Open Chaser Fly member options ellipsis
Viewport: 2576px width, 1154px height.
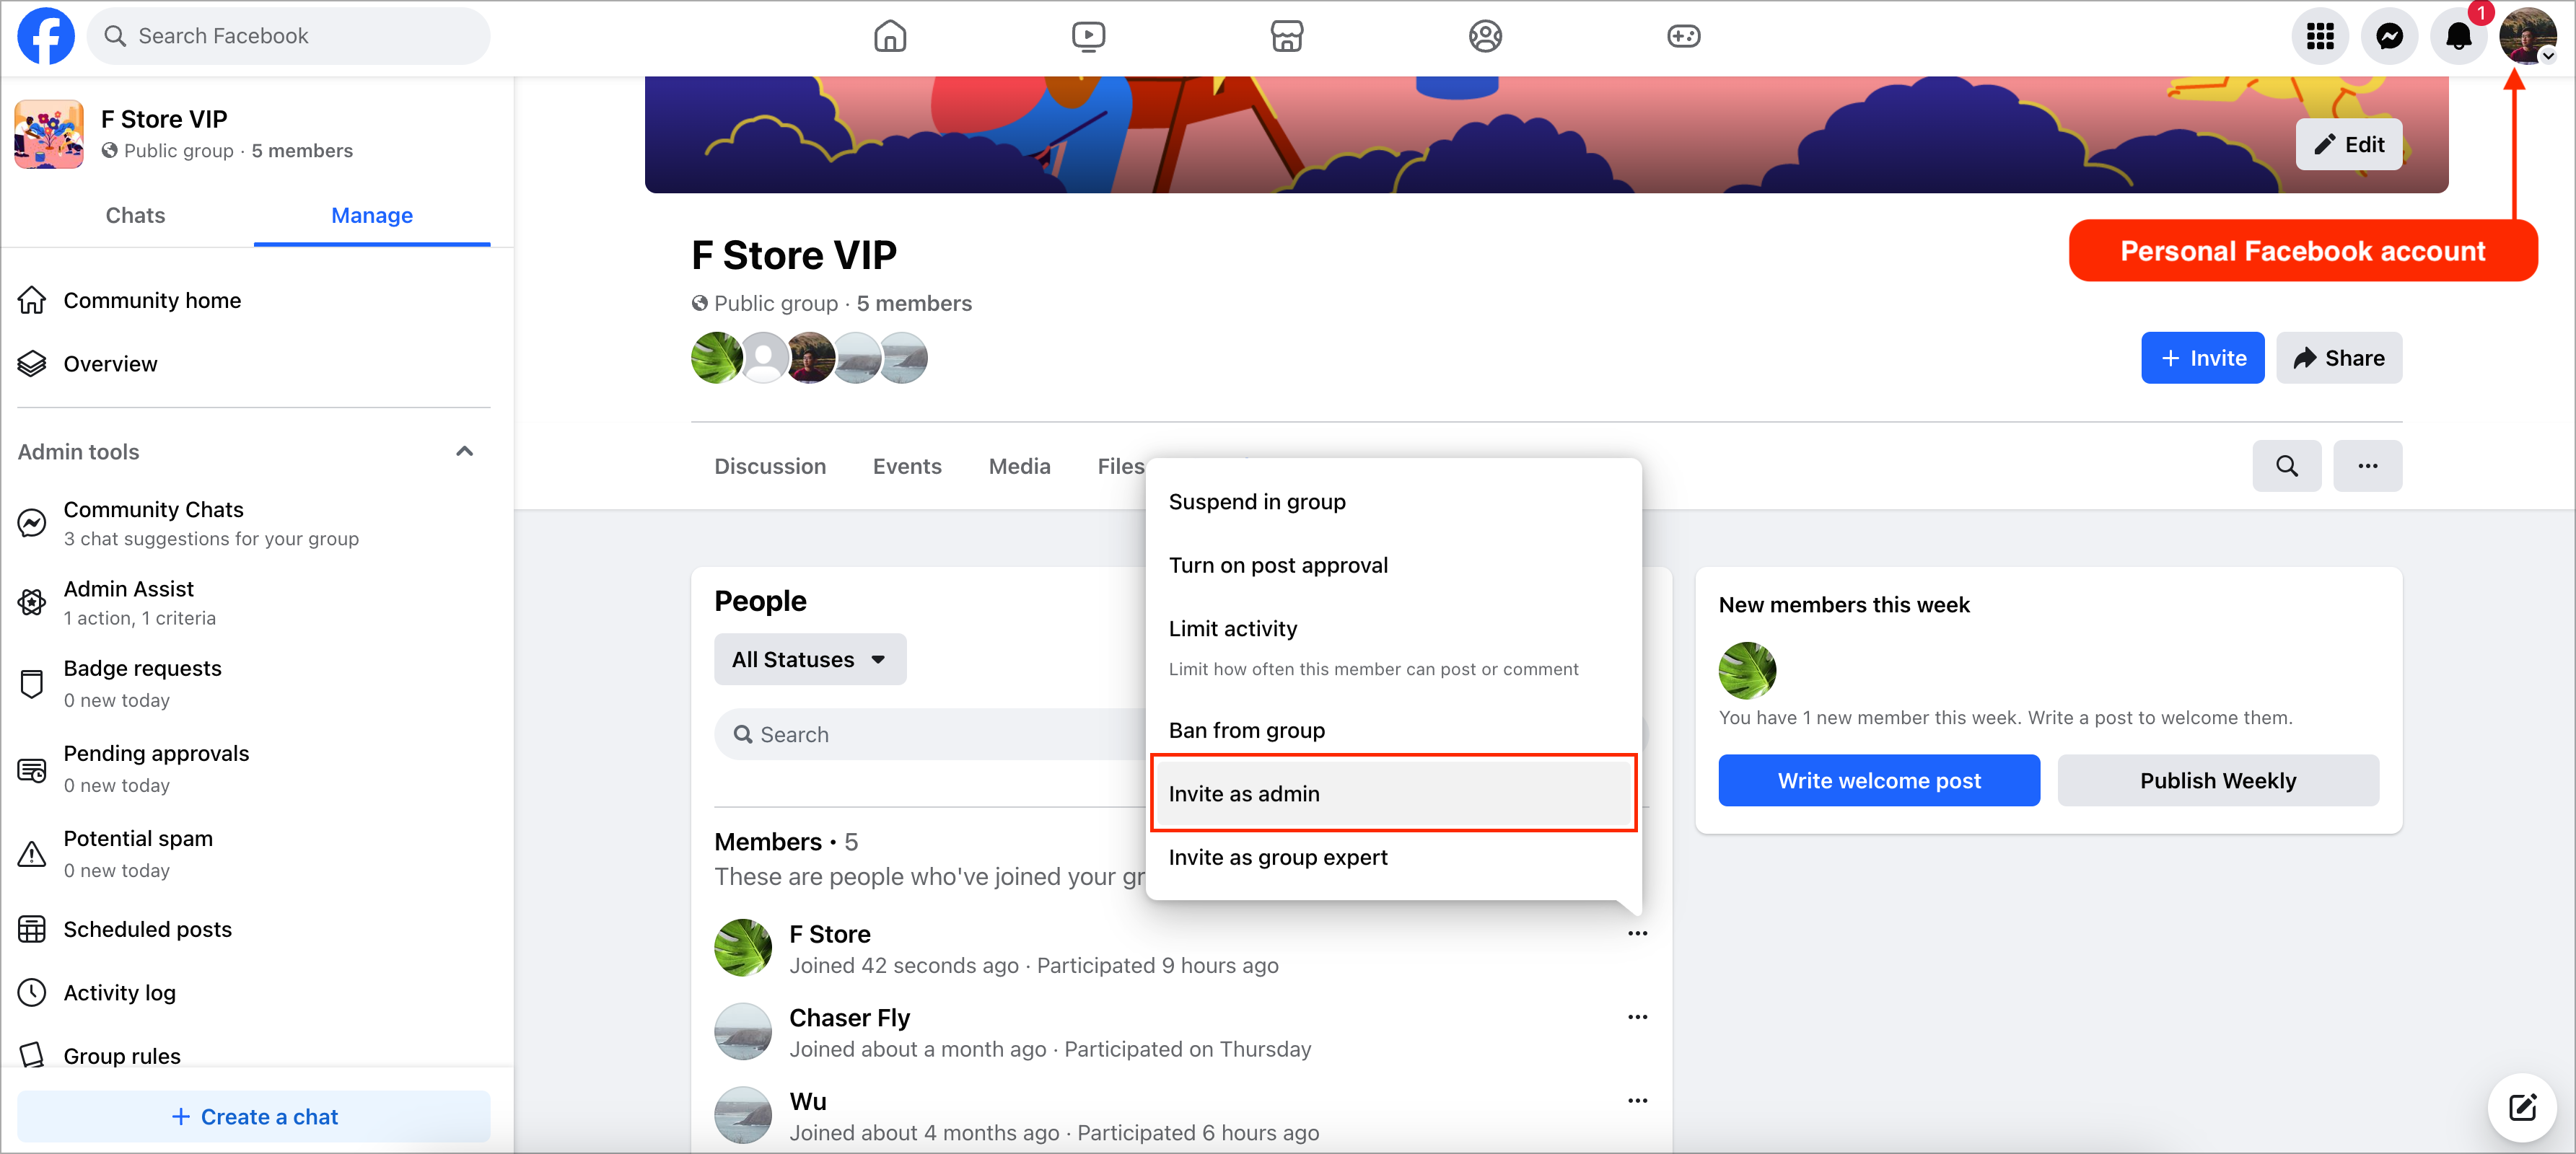[x=1637, y=1017]
